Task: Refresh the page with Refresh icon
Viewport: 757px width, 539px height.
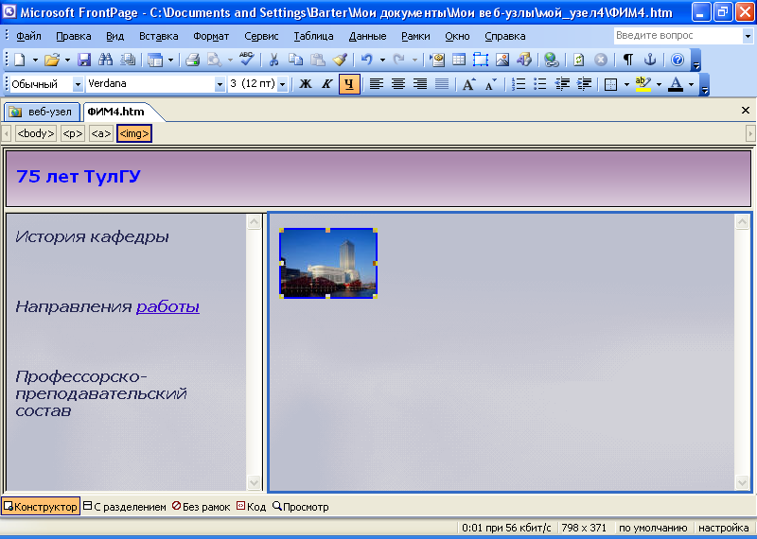Action: coord(578,60)
